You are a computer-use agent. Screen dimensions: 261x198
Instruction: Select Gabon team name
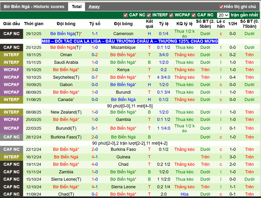(x=66, y=85)
